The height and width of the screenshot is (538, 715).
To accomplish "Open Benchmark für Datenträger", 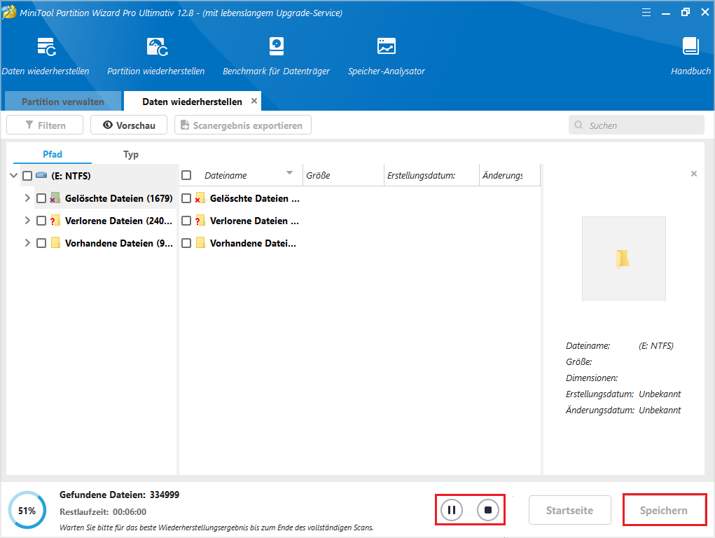I will click(277, 46).
